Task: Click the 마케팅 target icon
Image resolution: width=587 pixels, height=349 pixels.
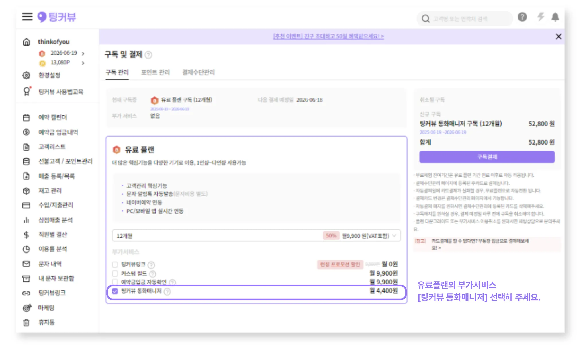Action: [x=27, y=308]
